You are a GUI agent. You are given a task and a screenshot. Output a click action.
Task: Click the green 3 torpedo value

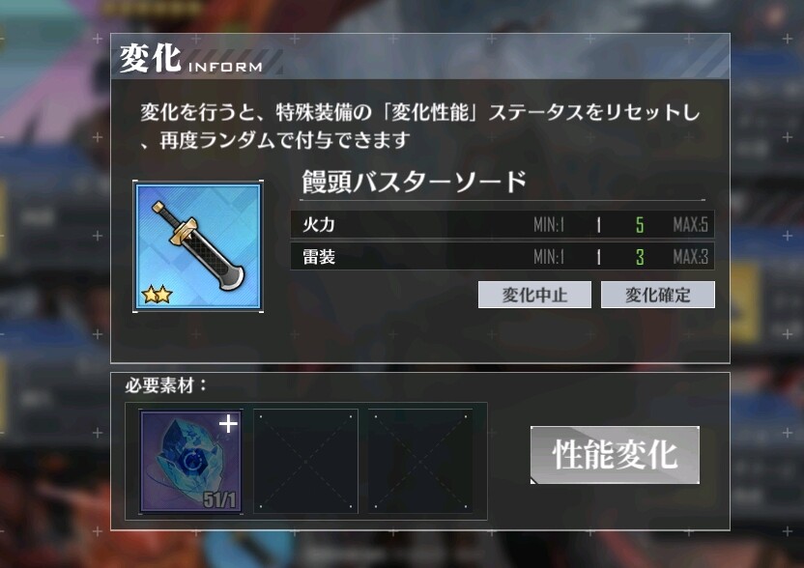[640, 257]
